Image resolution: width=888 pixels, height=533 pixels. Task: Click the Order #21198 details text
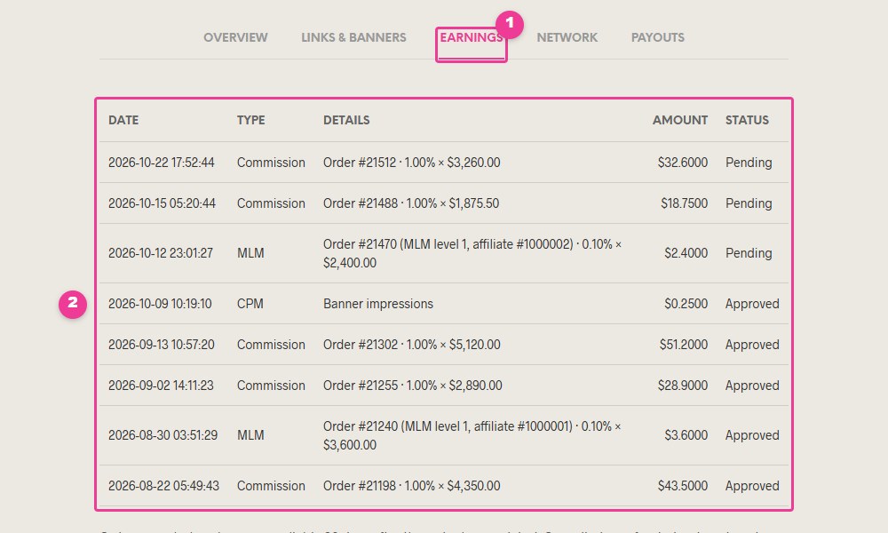(x=412, y=485)
